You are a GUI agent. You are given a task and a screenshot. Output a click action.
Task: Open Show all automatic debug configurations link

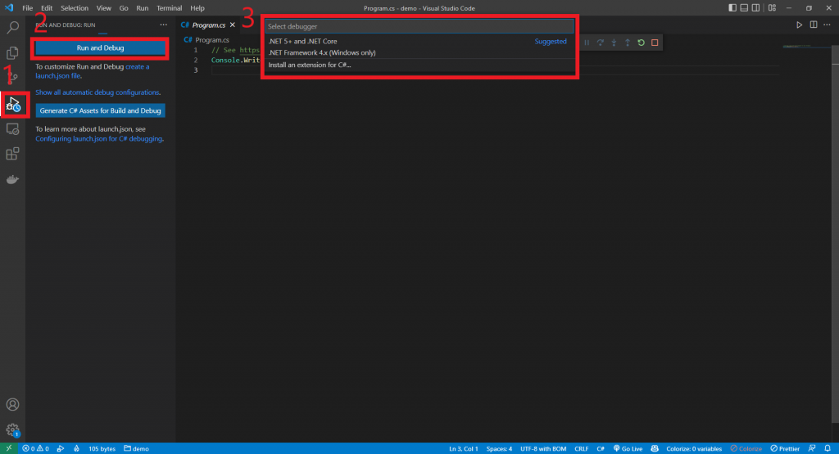(x=98, y=92)
